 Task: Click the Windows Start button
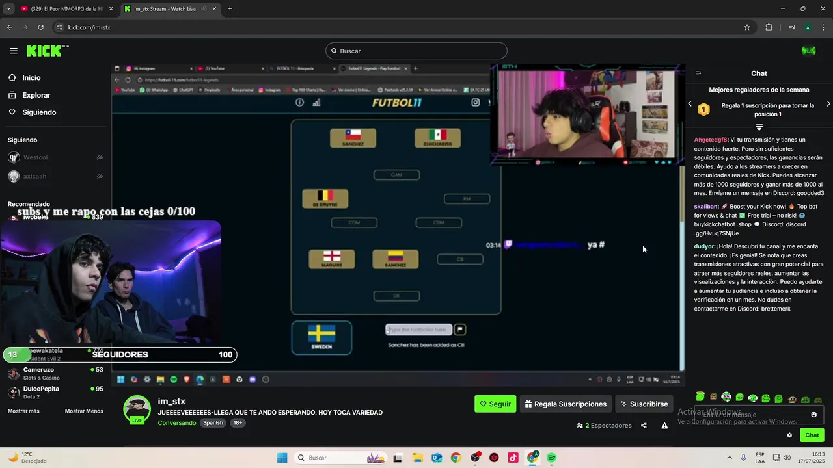click(x=282, y=458)
